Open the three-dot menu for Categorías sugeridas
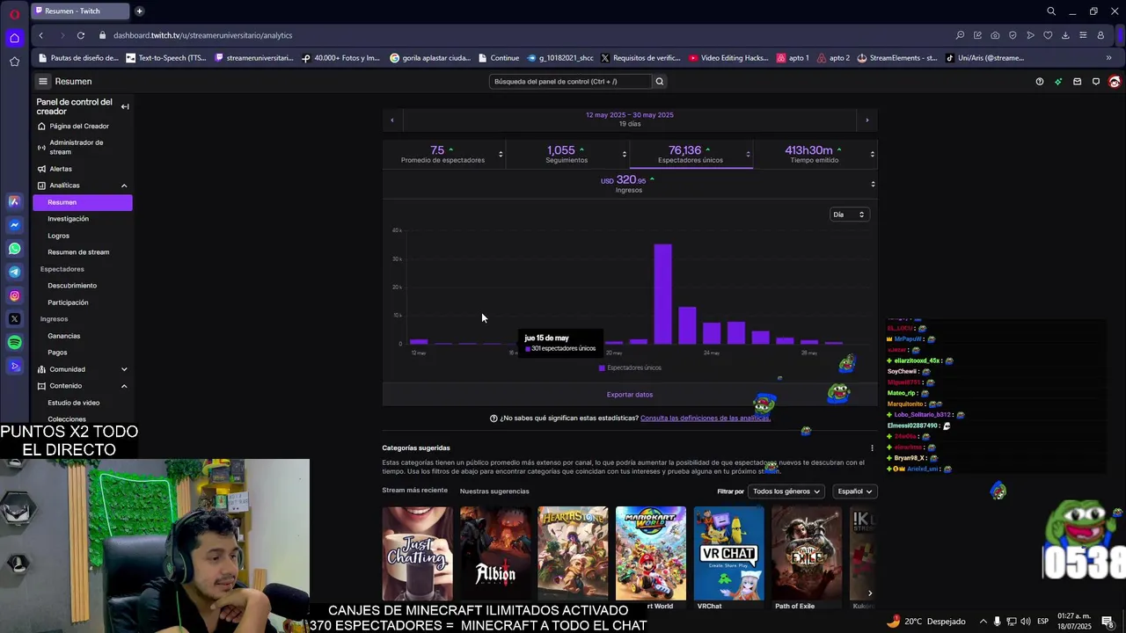Image resolution: width=1126 pixels, height=633 pixels. pyautogui.click(x=872, y=447)
